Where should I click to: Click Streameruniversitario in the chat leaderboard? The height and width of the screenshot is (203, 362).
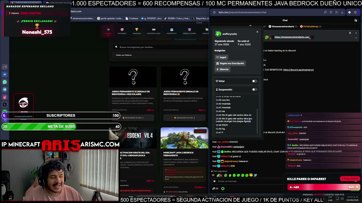(283, 27)
